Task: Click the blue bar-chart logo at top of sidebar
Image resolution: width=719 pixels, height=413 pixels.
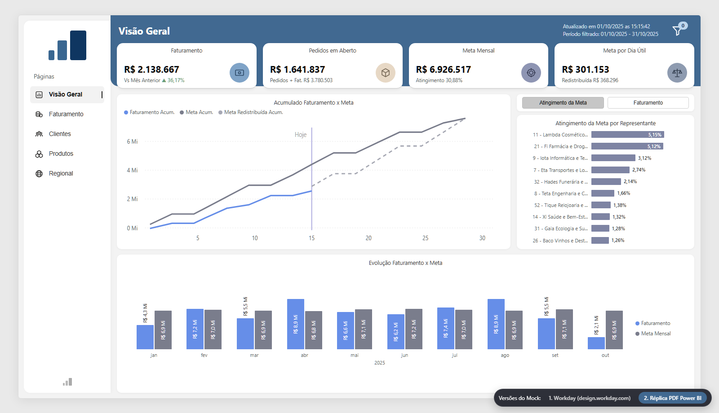Action: [67, 45]
